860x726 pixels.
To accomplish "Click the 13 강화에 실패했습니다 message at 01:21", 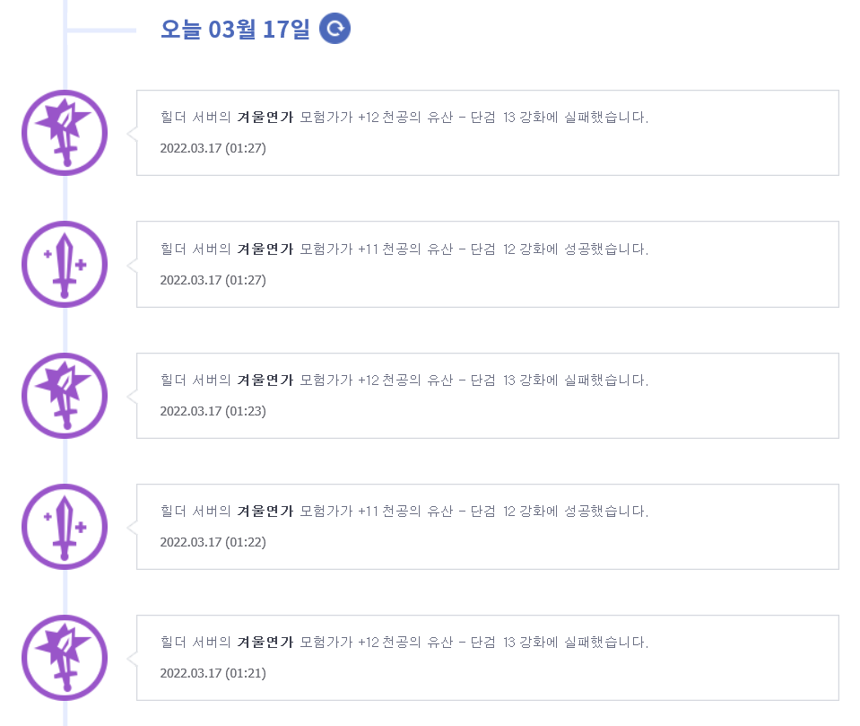I will pyautogui.click(x=576, y=642).
